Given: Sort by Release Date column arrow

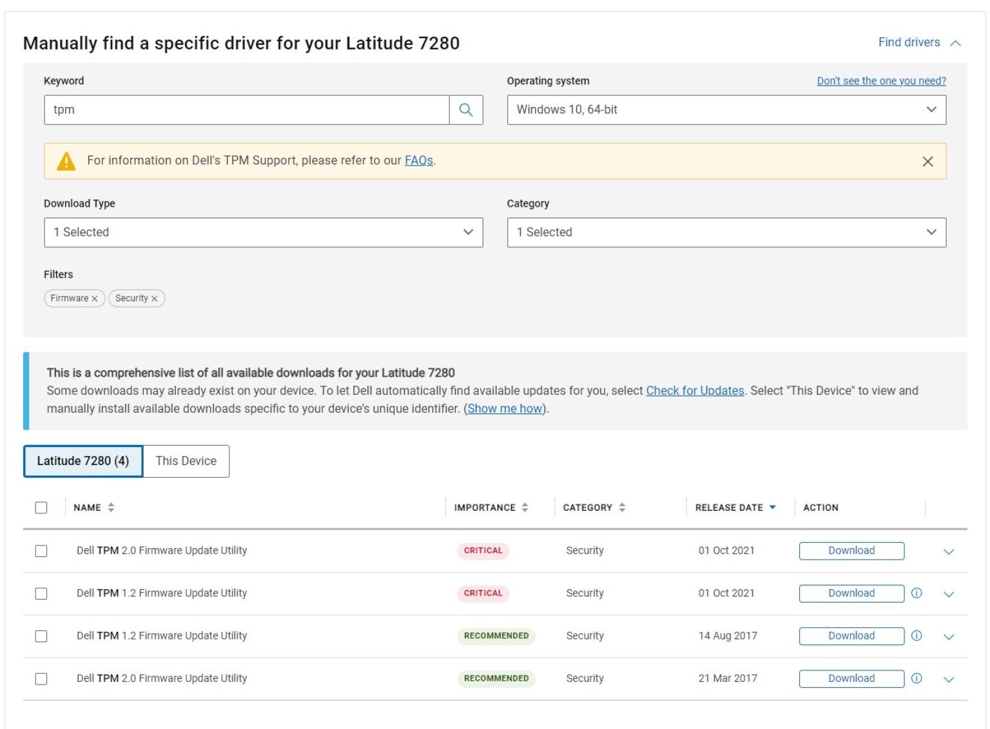Looking at the screenshot, I should pos(772,507).
